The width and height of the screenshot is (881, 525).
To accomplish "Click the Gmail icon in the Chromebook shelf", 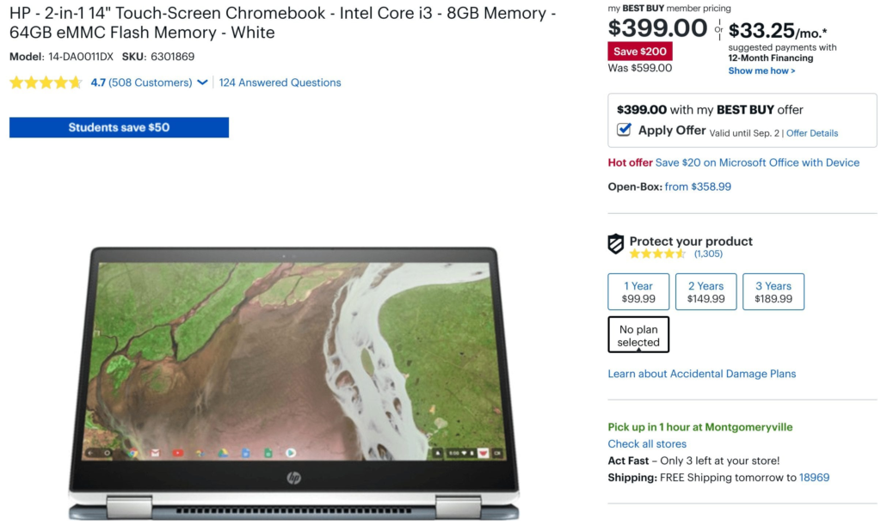I will [155, 453].
